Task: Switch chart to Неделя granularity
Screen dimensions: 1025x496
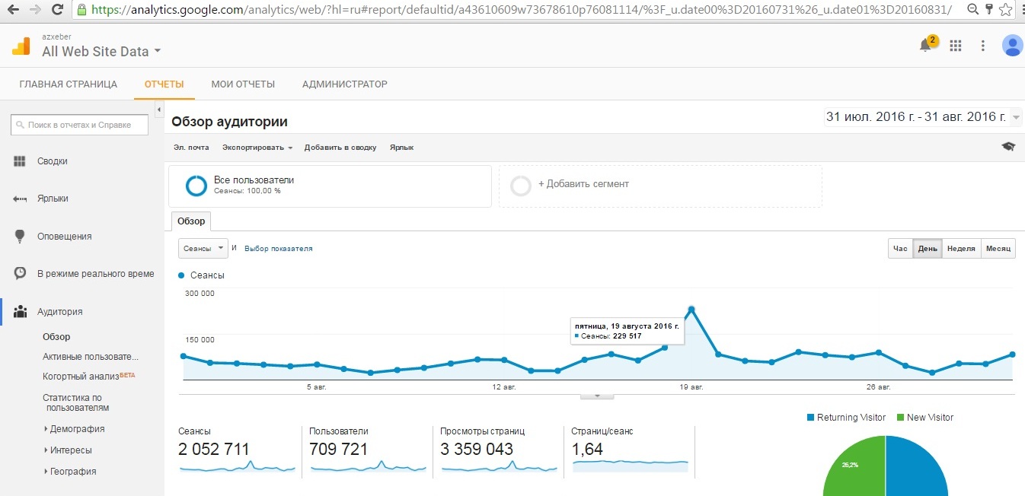Action: (x=961, y=249)
